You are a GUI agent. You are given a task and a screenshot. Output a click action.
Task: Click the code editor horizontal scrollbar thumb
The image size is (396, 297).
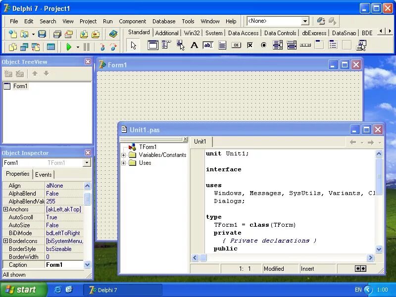(203, 257)
